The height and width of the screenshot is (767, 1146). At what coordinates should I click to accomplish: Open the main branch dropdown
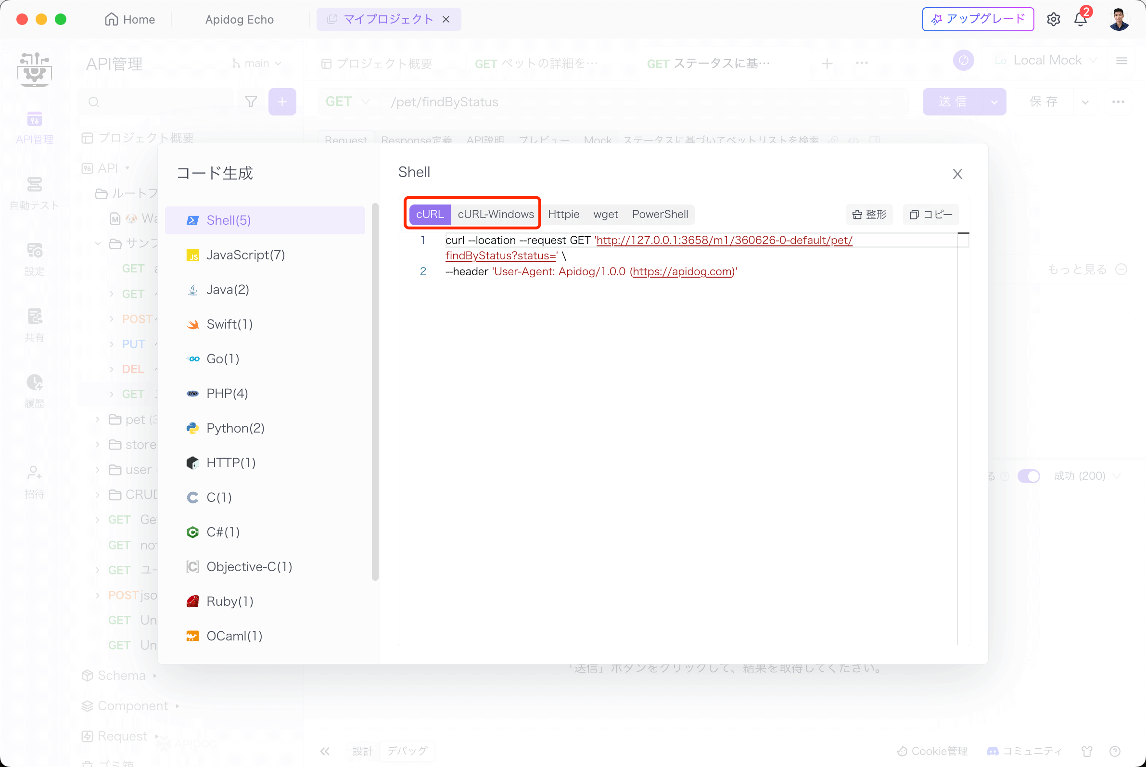[257, 63]
